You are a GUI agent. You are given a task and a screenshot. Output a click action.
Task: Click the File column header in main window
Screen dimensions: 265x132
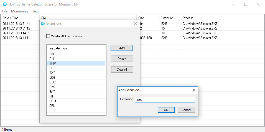click(88, 18)
